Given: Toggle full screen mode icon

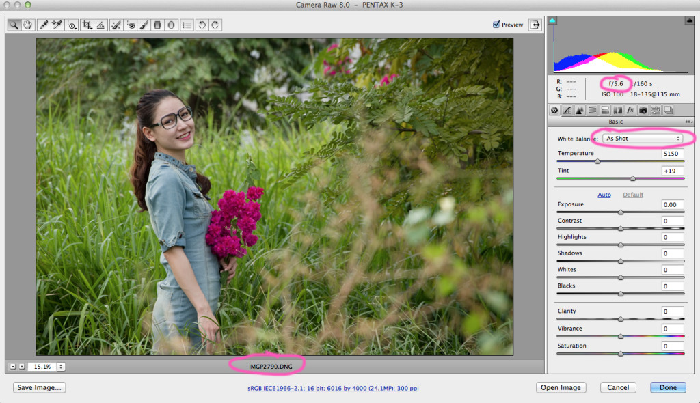Looking at the screenshot, I should click(535, 25).
